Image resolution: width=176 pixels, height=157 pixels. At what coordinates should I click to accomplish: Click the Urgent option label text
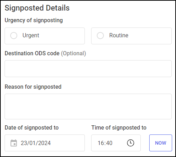(x=31, y=36)
